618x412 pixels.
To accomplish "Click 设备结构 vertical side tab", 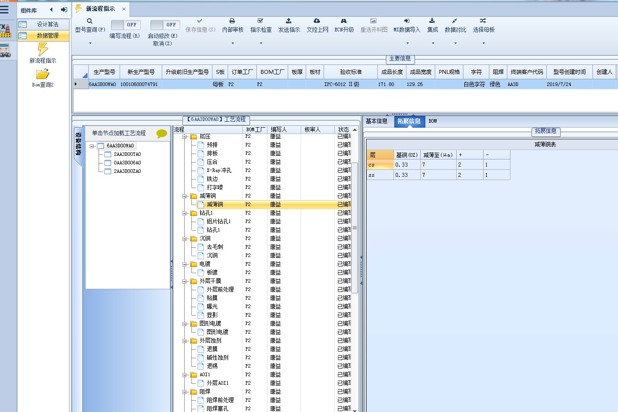I will [x=78, y=144].
